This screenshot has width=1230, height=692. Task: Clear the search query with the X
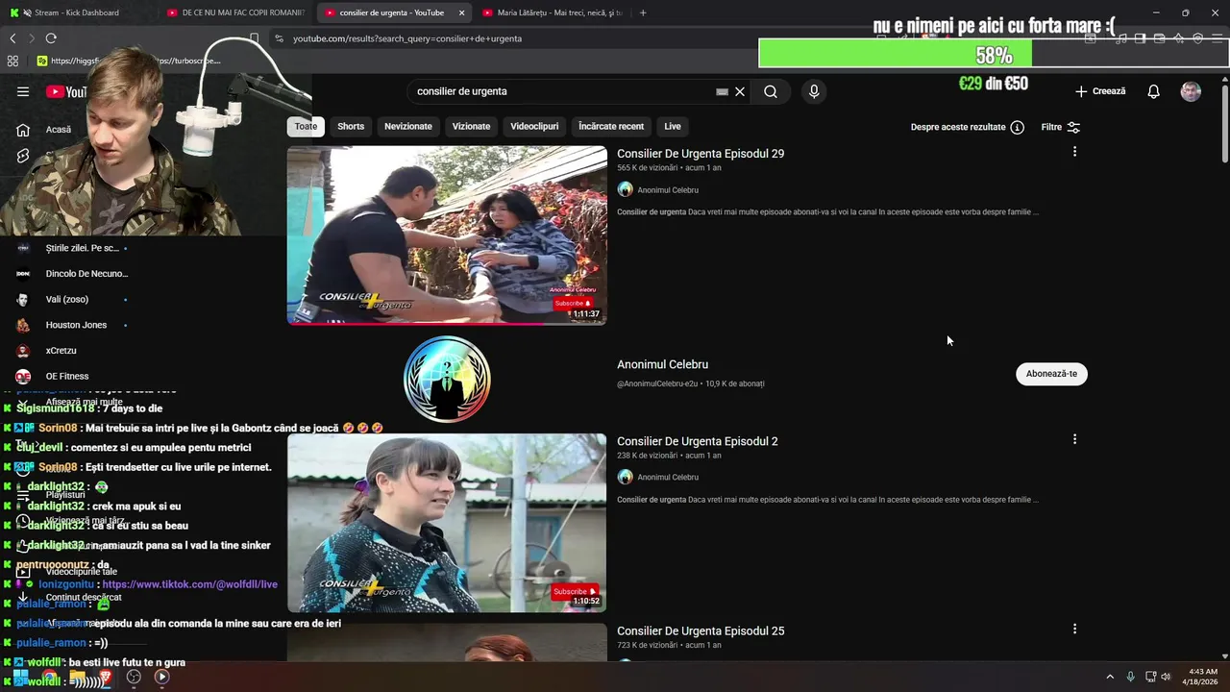(x=740, y=91)
